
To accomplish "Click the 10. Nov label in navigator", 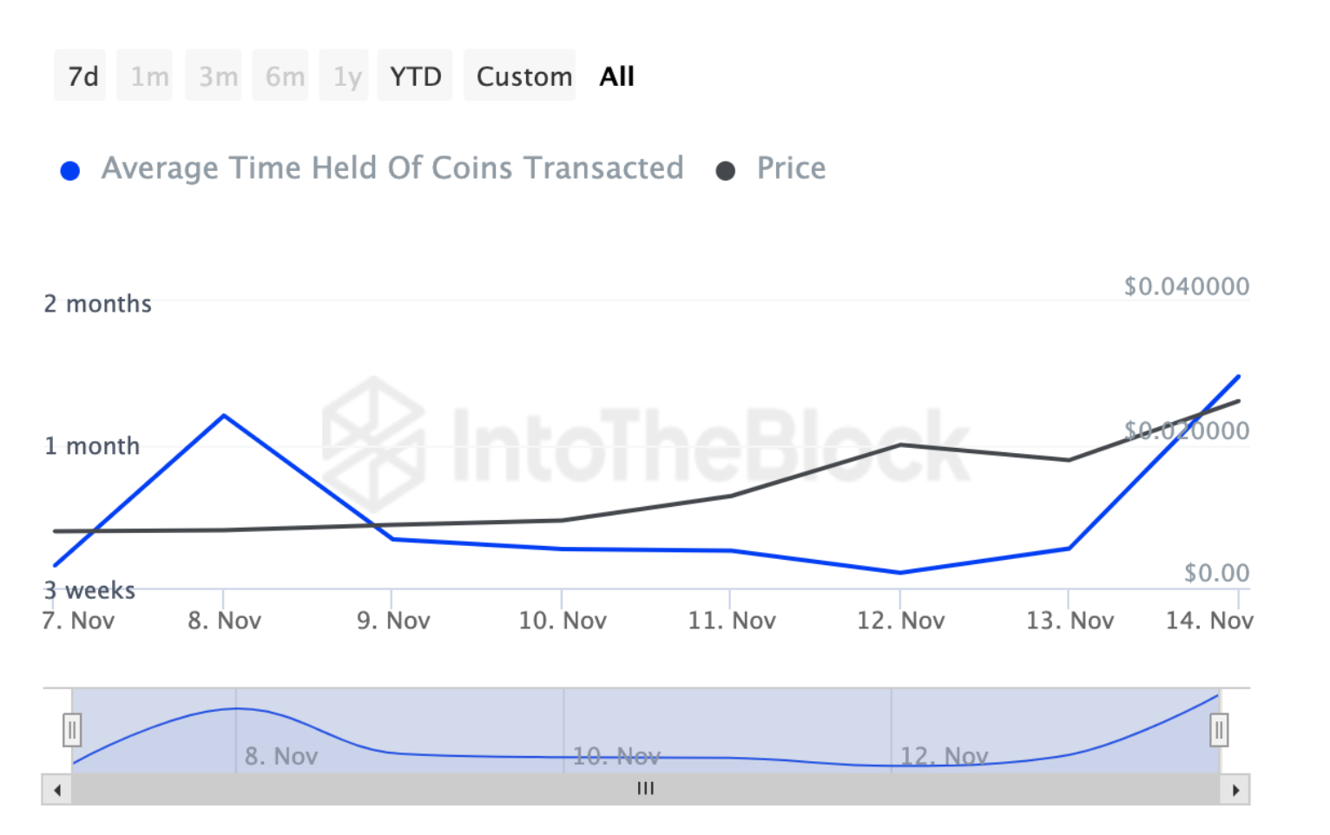I will coord(616,757).
